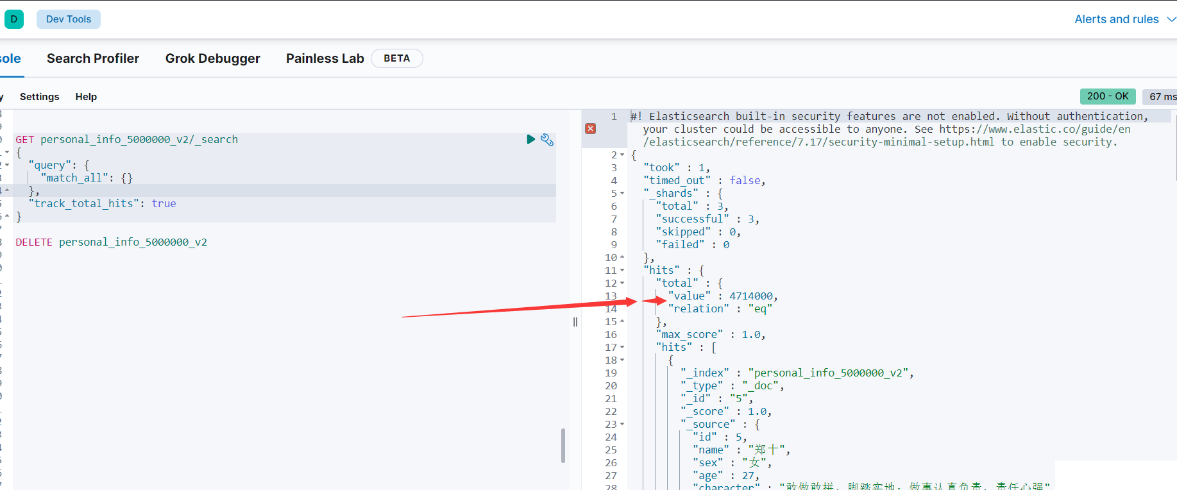Collapse the "_shards" object at line 5
Screen dimensions: 1177x490
coord(622,194)
